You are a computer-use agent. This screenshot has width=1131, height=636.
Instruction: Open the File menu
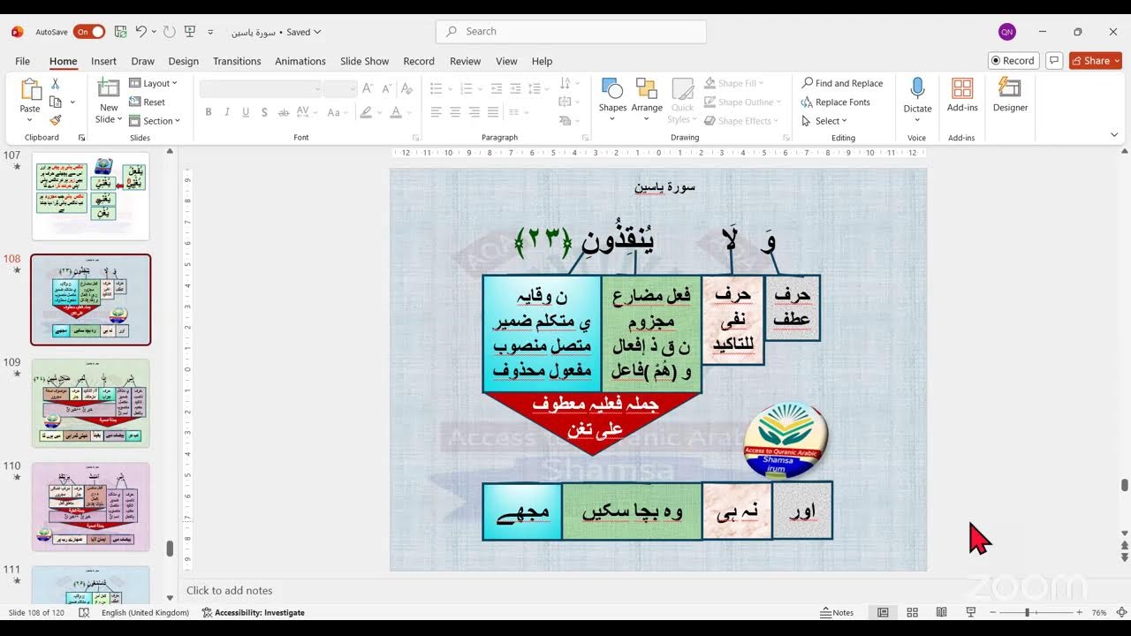pyautogui.click(x=22, y=61)
